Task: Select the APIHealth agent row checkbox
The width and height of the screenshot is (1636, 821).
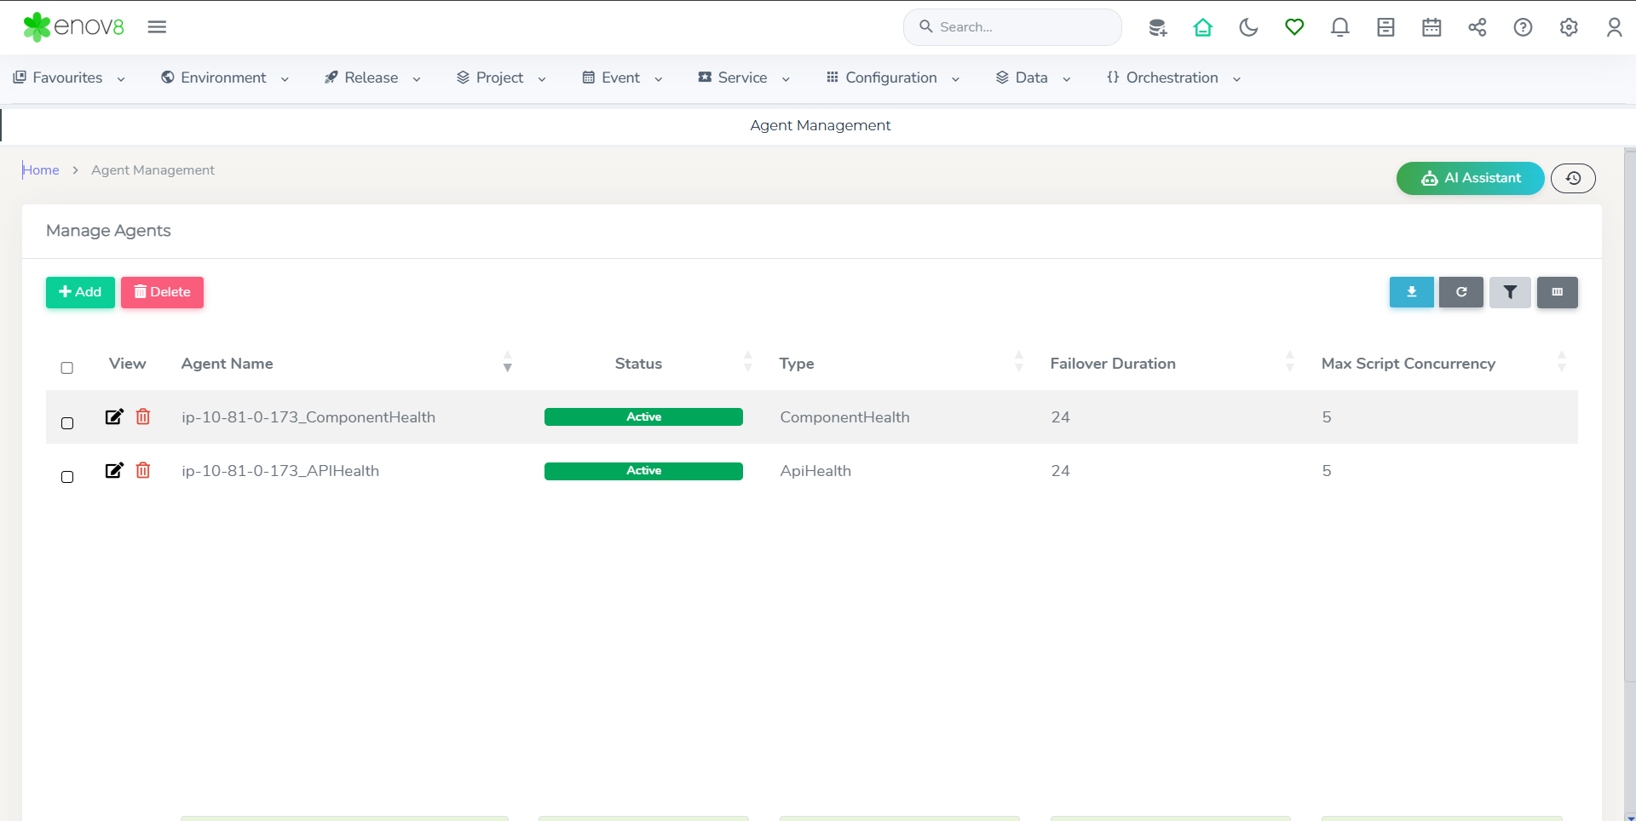Action: pos(67,477)
